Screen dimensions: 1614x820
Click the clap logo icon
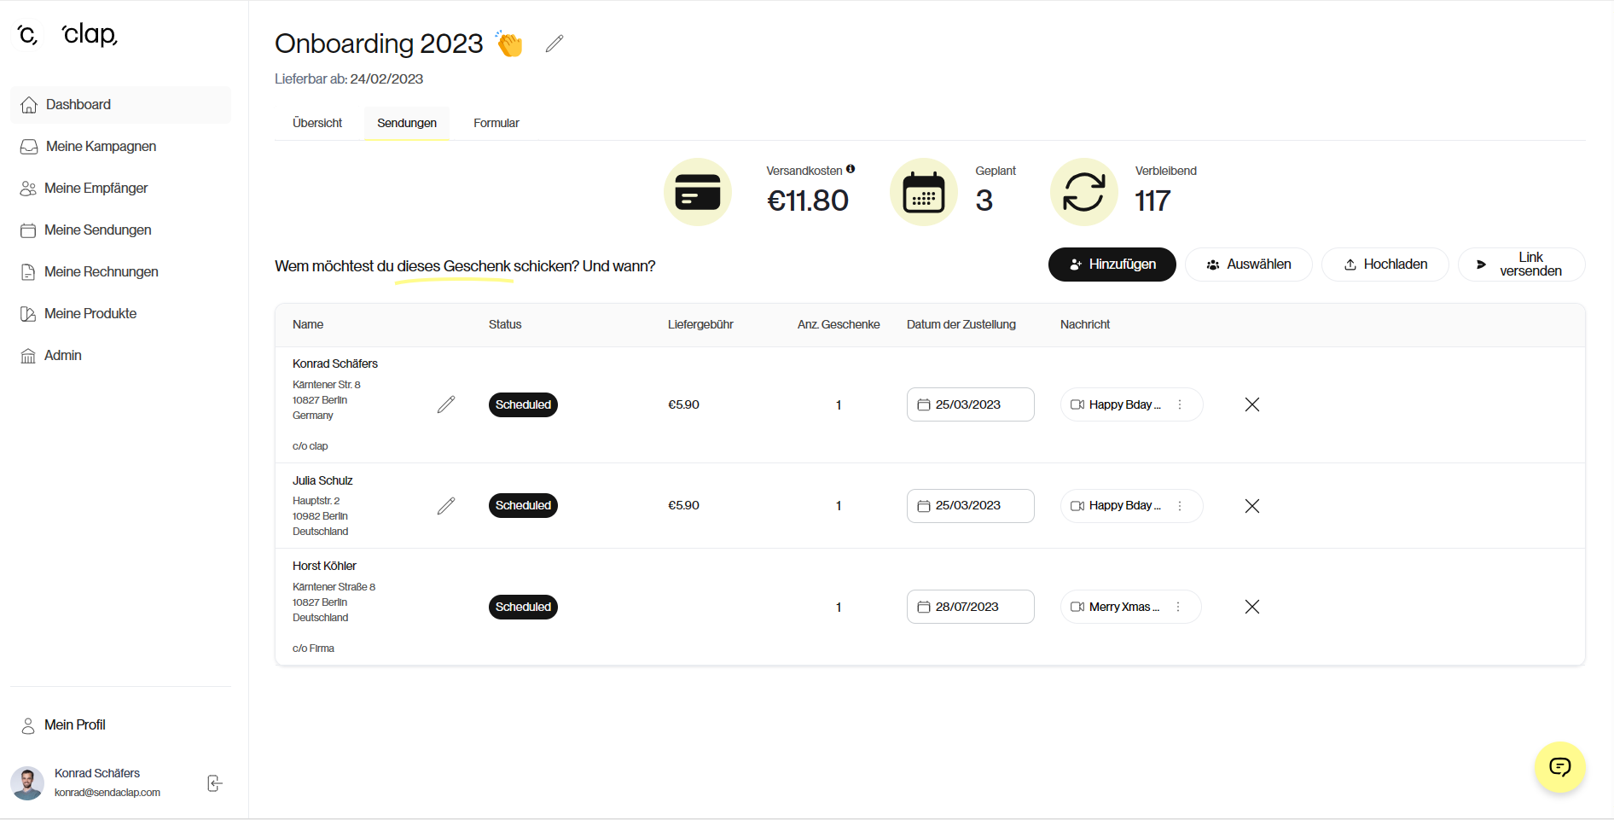[x=28, y=35]
